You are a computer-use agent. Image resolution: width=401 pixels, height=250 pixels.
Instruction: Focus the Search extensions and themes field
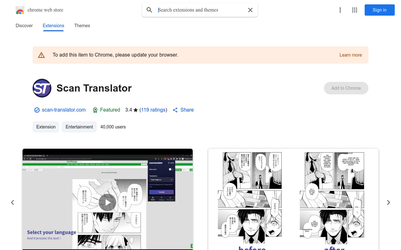[200, 10]
